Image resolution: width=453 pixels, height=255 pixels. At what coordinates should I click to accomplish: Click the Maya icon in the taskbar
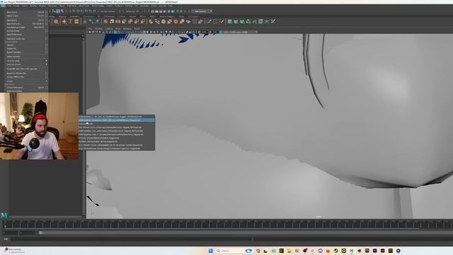tap(351, 251)
